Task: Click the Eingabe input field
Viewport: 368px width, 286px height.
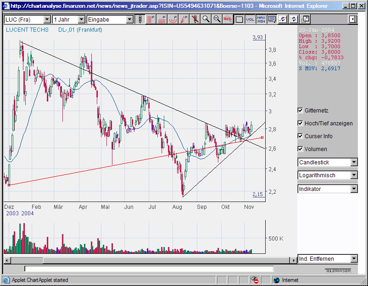Action: click(x=106, y=20)
